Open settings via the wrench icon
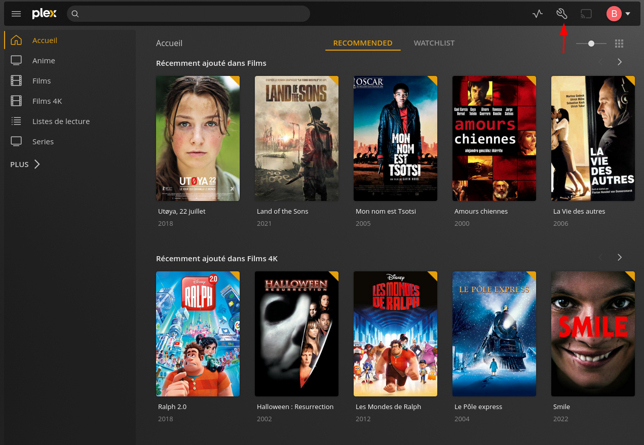 561,14
